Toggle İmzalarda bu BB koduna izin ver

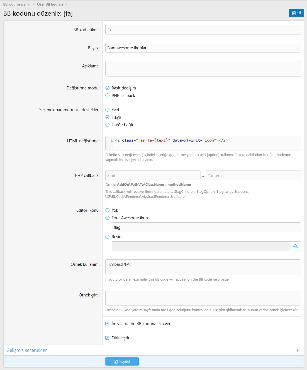107,324
